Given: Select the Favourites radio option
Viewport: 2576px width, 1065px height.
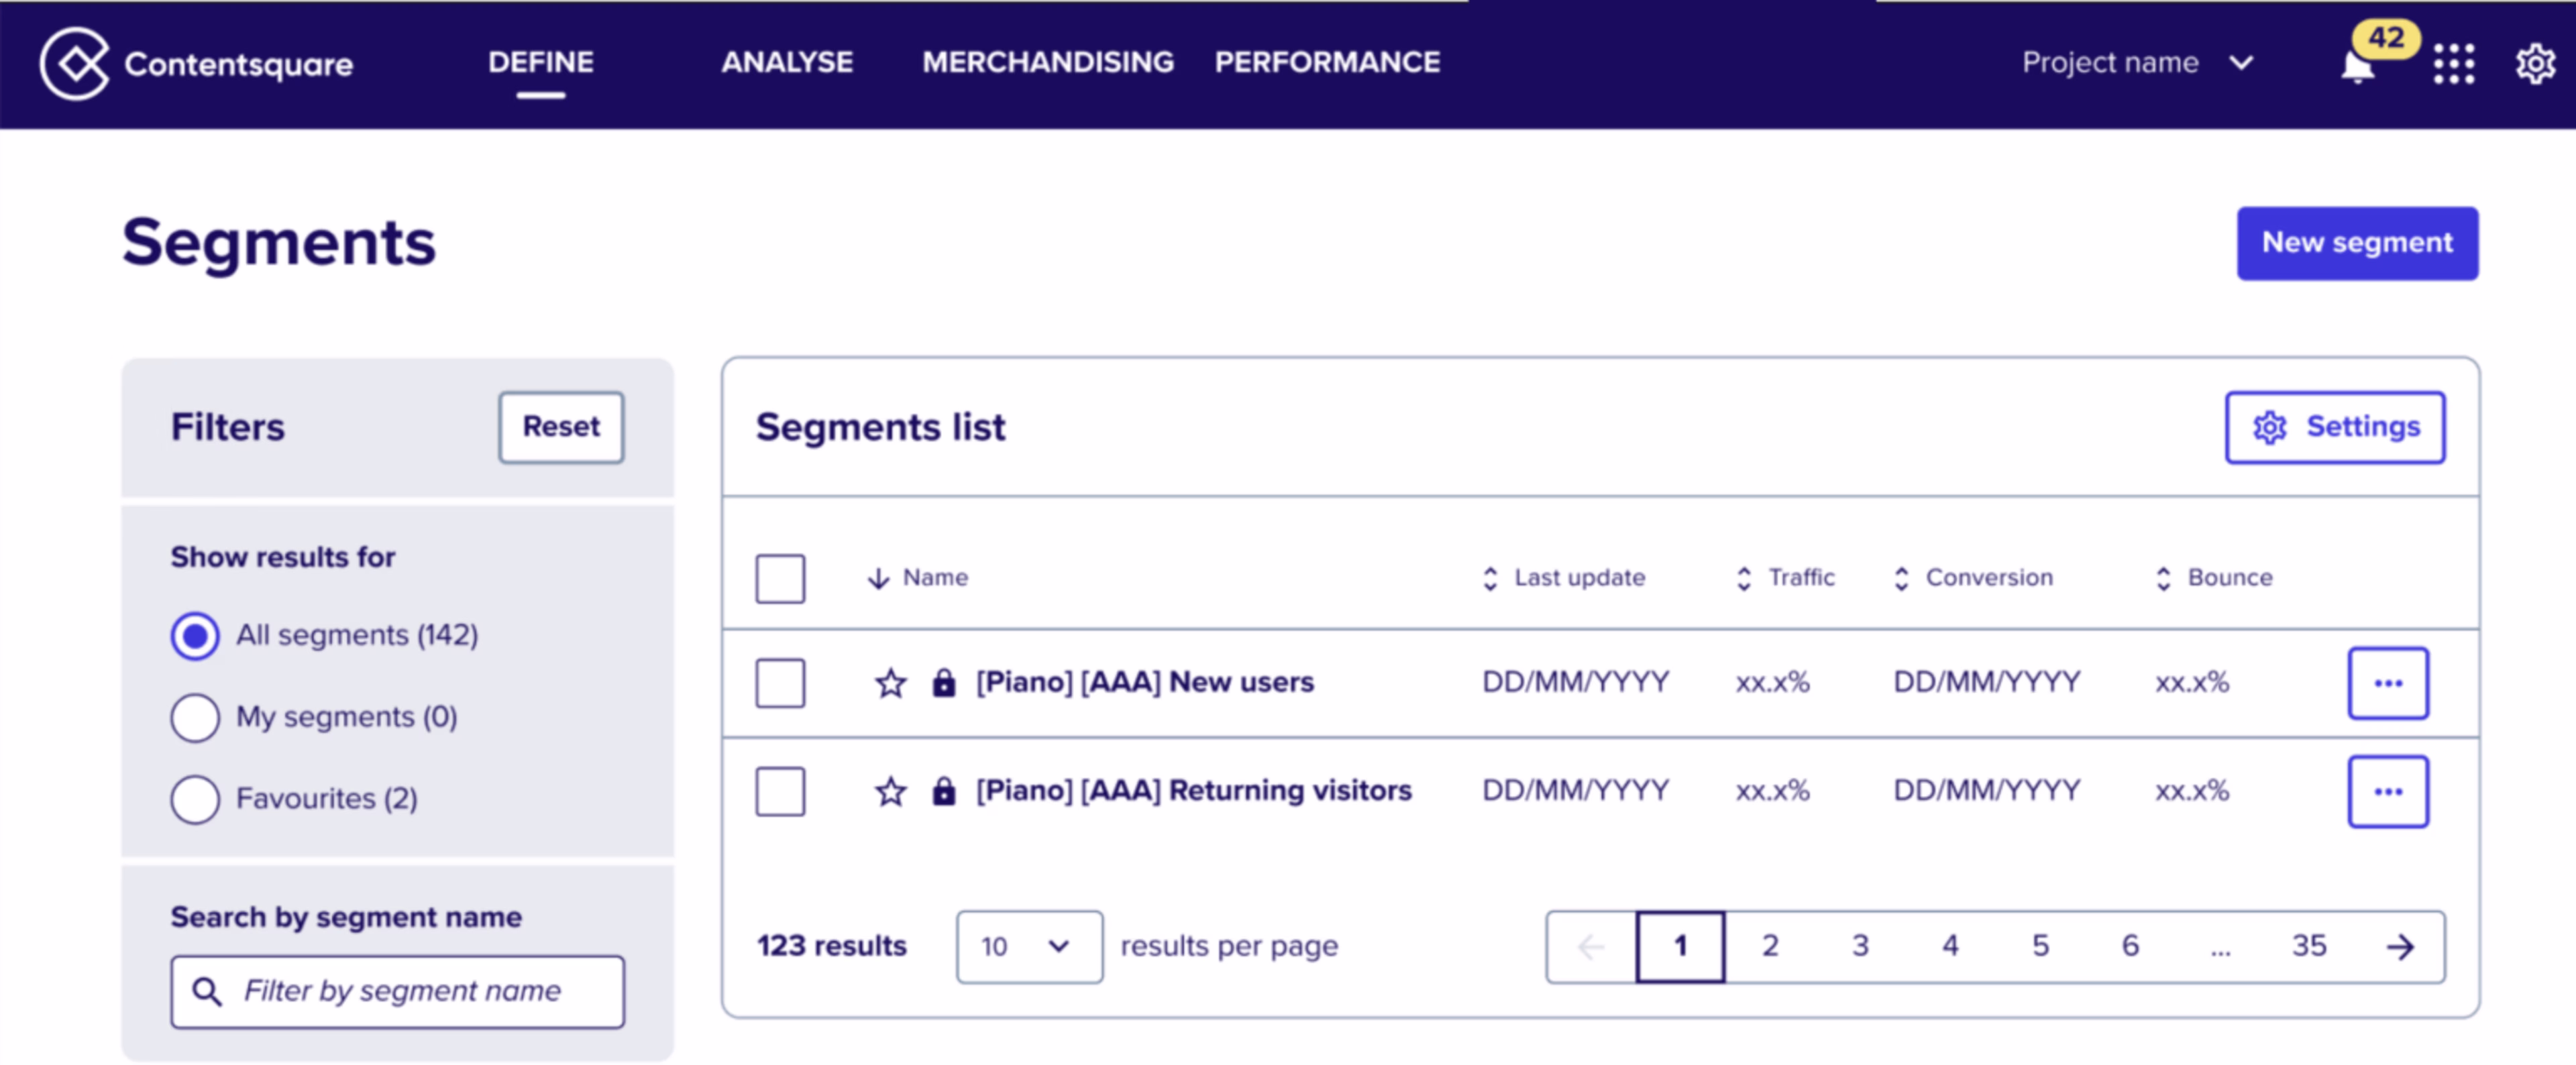Looking at the screenshot, I should pyautogui.click(x=195, y=800).
